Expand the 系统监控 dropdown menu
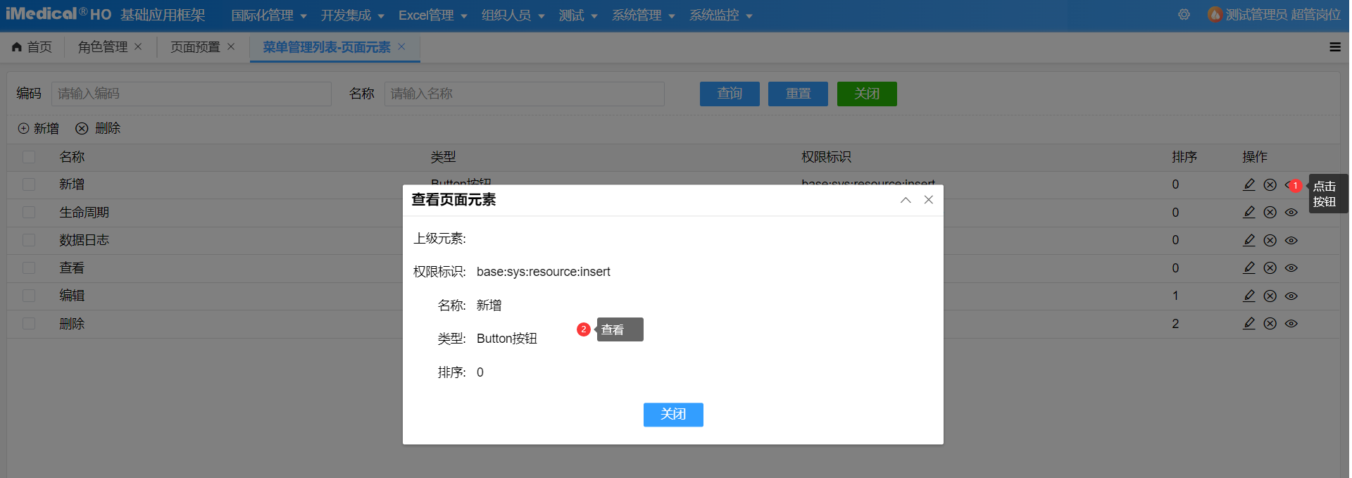Image resolution: width=1352 pixels, height=478 pixels. click(x=721, y=15)
